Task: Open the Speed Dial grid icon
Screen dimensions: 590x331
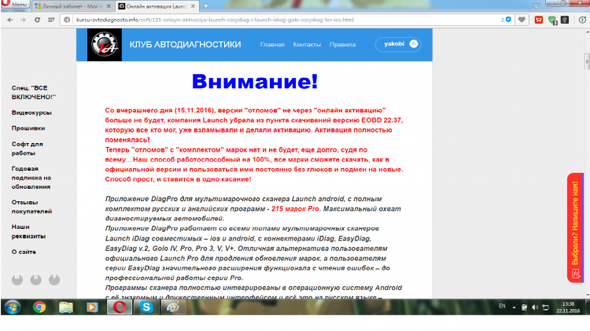Action: coord(52,19)
